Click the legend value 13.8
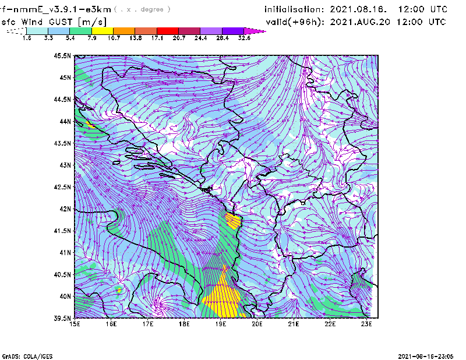Image resolution: width=466 pixels, height=360 pixels. click(136, 38)
